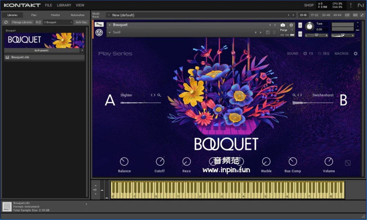Click the Manage Libraries button

[x=22, y=22]
